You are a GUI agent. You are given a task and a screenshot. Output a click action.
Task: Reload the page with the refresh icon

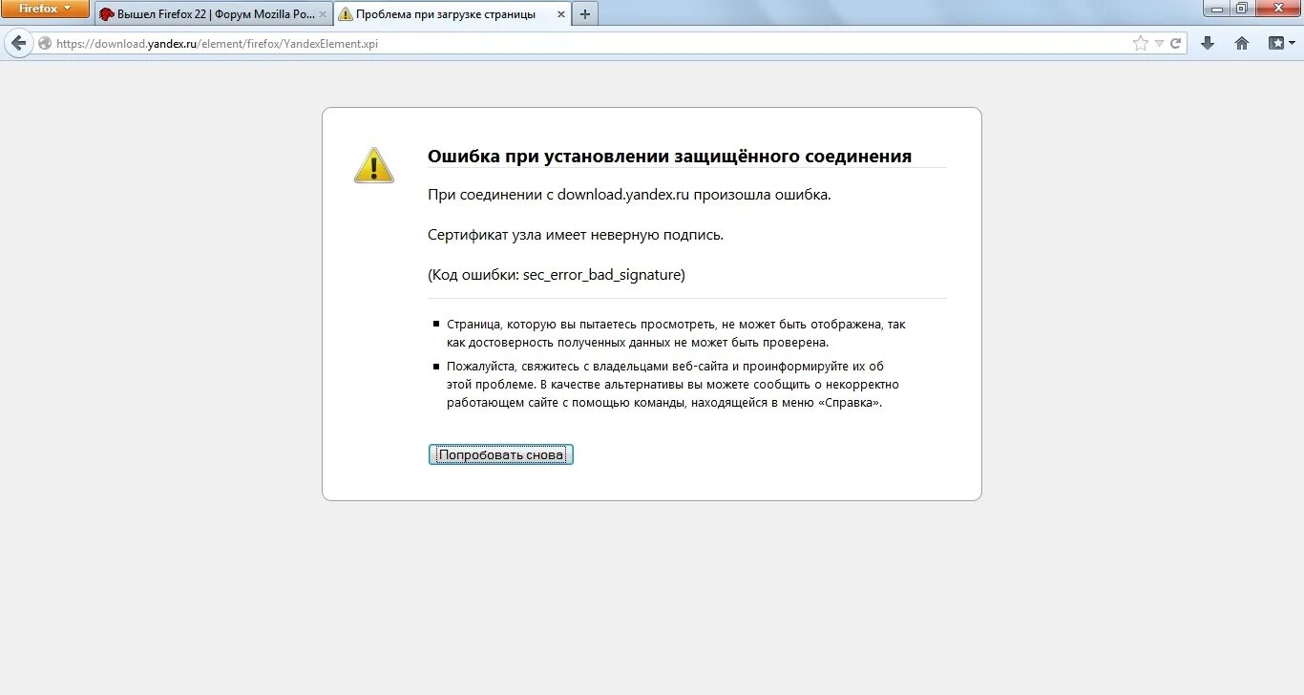pos(1176,43)
